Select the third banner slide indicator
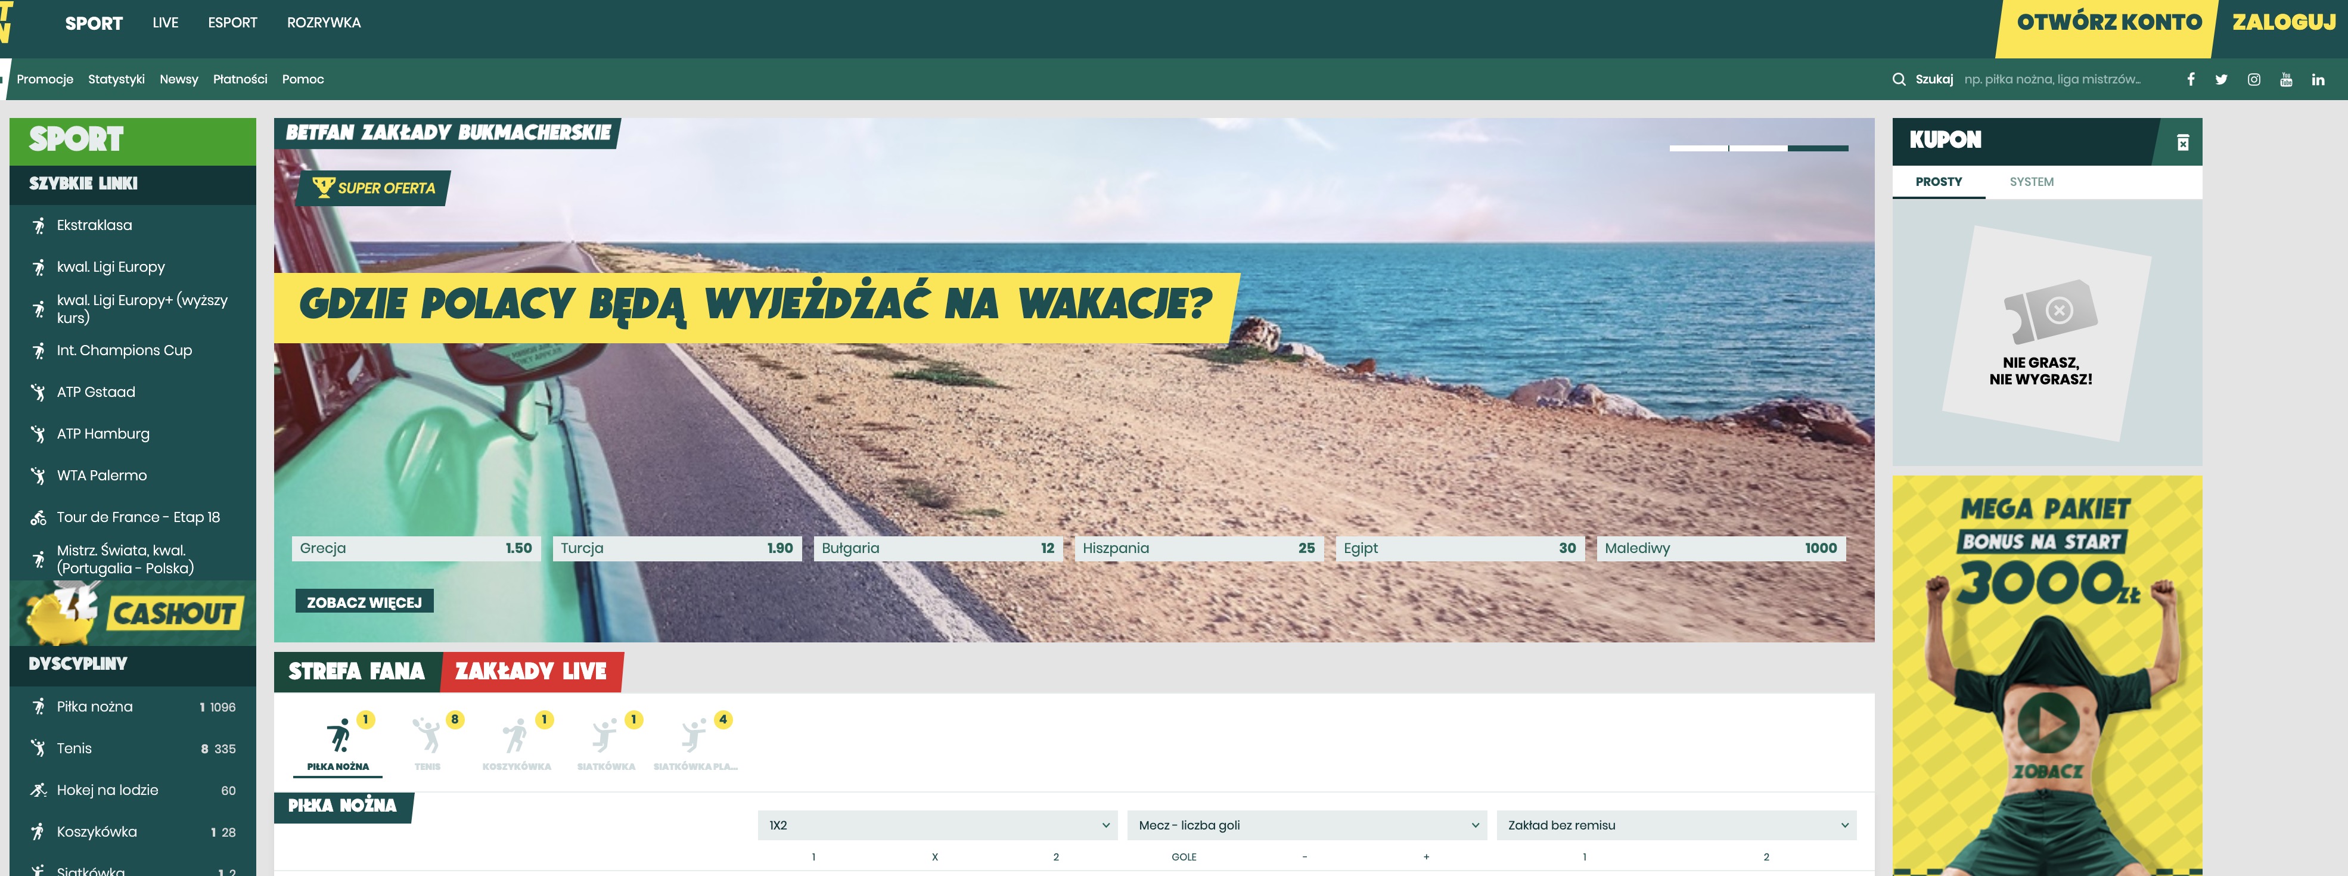The width and height of the screenshot is (2348, 876). (x=1818, y=148)
